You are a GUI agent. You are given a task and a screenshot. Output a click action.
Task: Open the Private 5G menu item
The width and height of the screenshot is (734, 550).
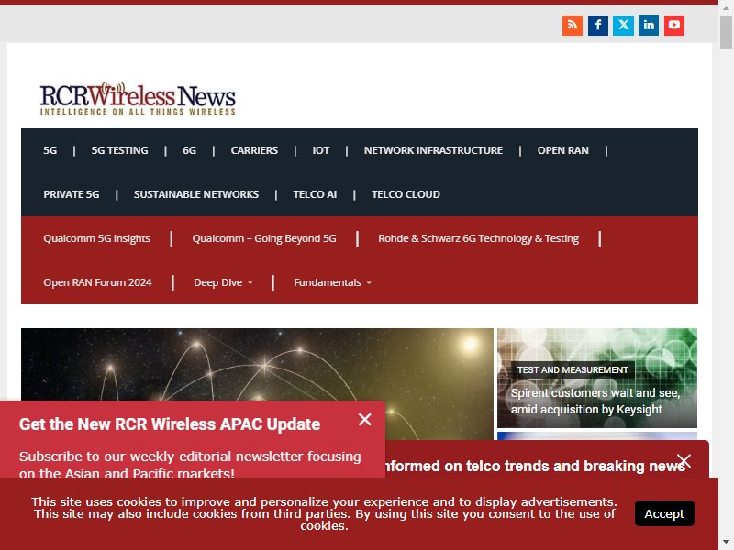72,194
